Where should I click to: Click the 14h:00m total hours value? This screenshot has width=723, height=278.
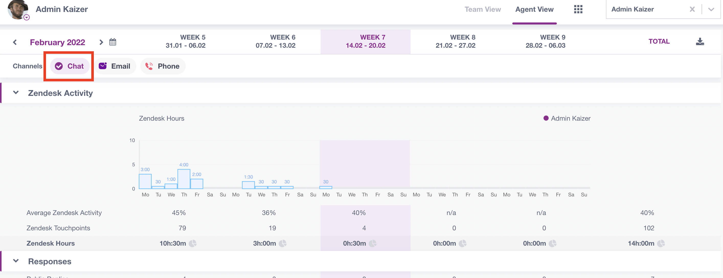[641, 243]
